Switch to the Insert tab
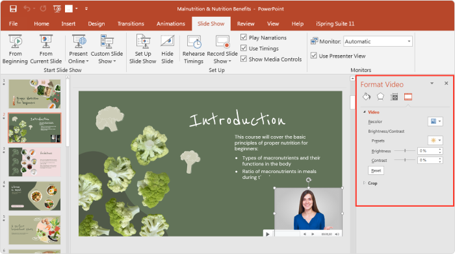The height and width of the screenshot is (254, 455). coord(68,24)
